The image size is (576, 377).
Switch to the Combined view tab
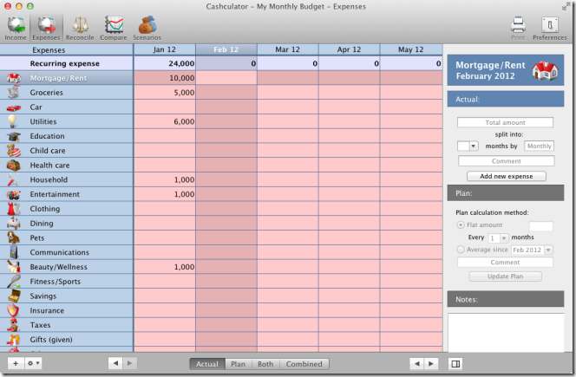click(304, 364)
